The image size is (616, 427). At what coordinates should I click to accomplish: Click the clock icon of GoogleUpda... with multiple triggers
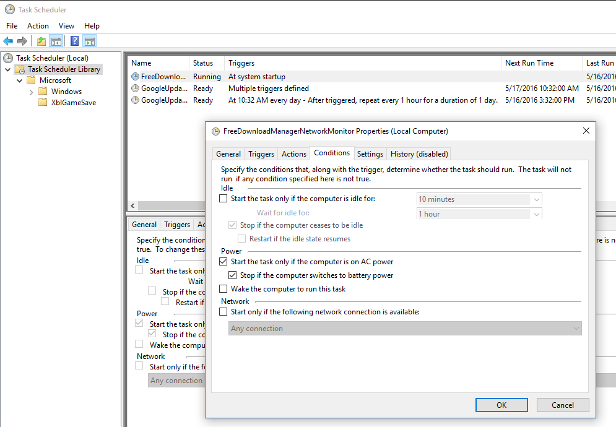tap(135, 88)
